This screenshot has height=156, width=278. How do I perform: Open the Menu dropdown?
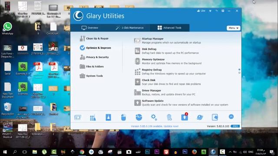tap(233, 28)
